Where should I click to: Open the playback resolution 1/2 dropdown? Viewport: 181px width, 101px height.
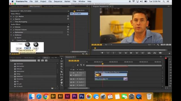151,45
